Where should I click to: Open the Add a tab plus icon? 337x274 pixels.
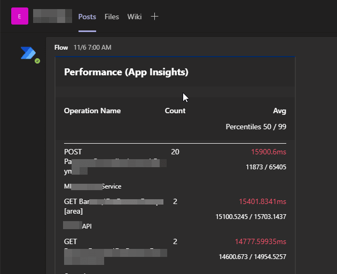coord(154,17)
